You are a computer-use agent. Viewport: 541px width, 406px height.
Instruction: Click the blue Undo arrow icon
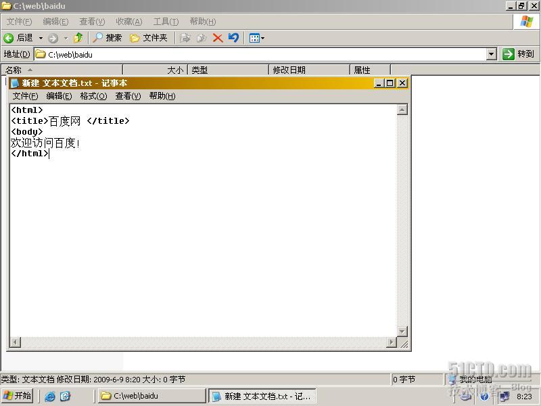(233, 38)
